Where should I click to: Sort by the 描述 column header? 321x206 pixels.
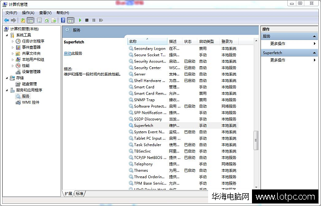pyautogui.click(x=174, y=42)
